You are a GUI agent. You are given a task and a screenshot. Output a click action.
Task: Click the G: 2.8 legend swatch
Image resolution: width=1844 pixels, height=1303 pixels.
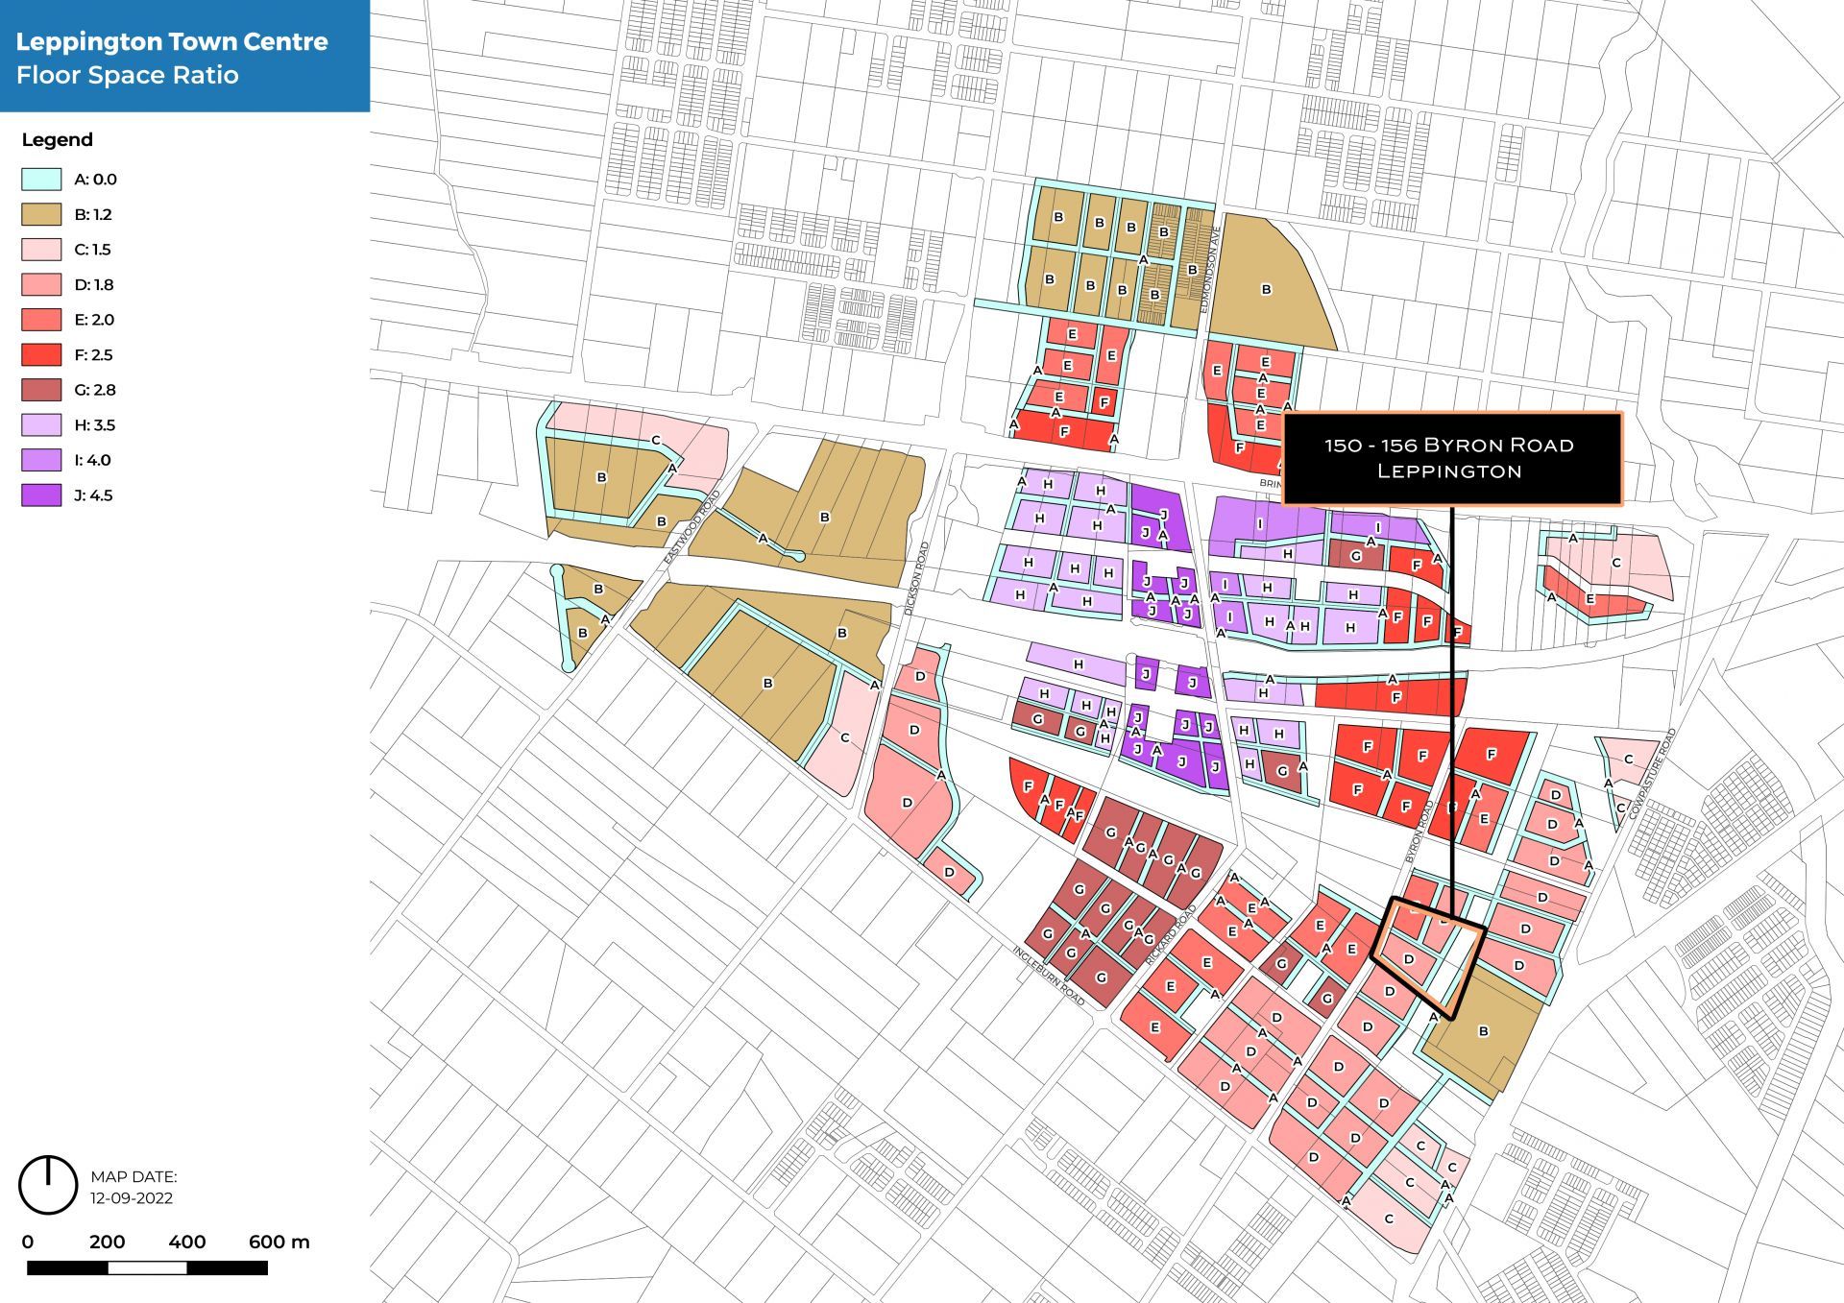point(41,390)
